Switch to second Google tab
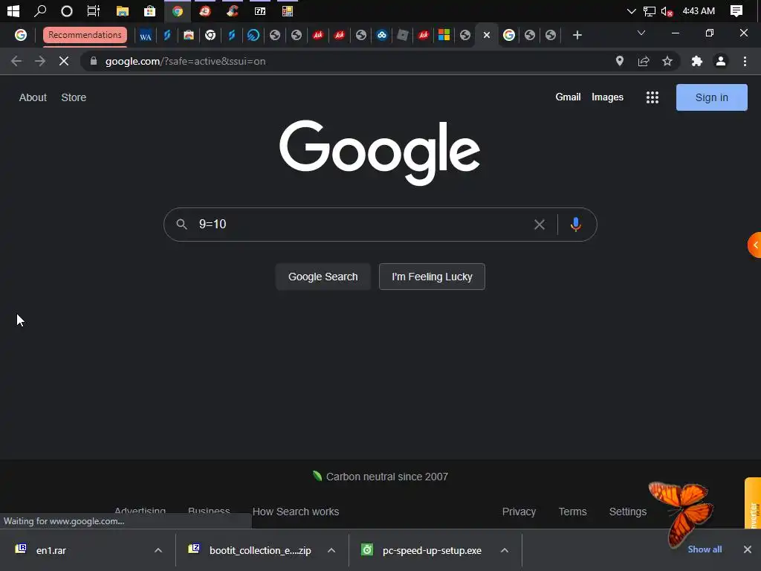This screenshot has height=571, width=761. pos(508,35)
